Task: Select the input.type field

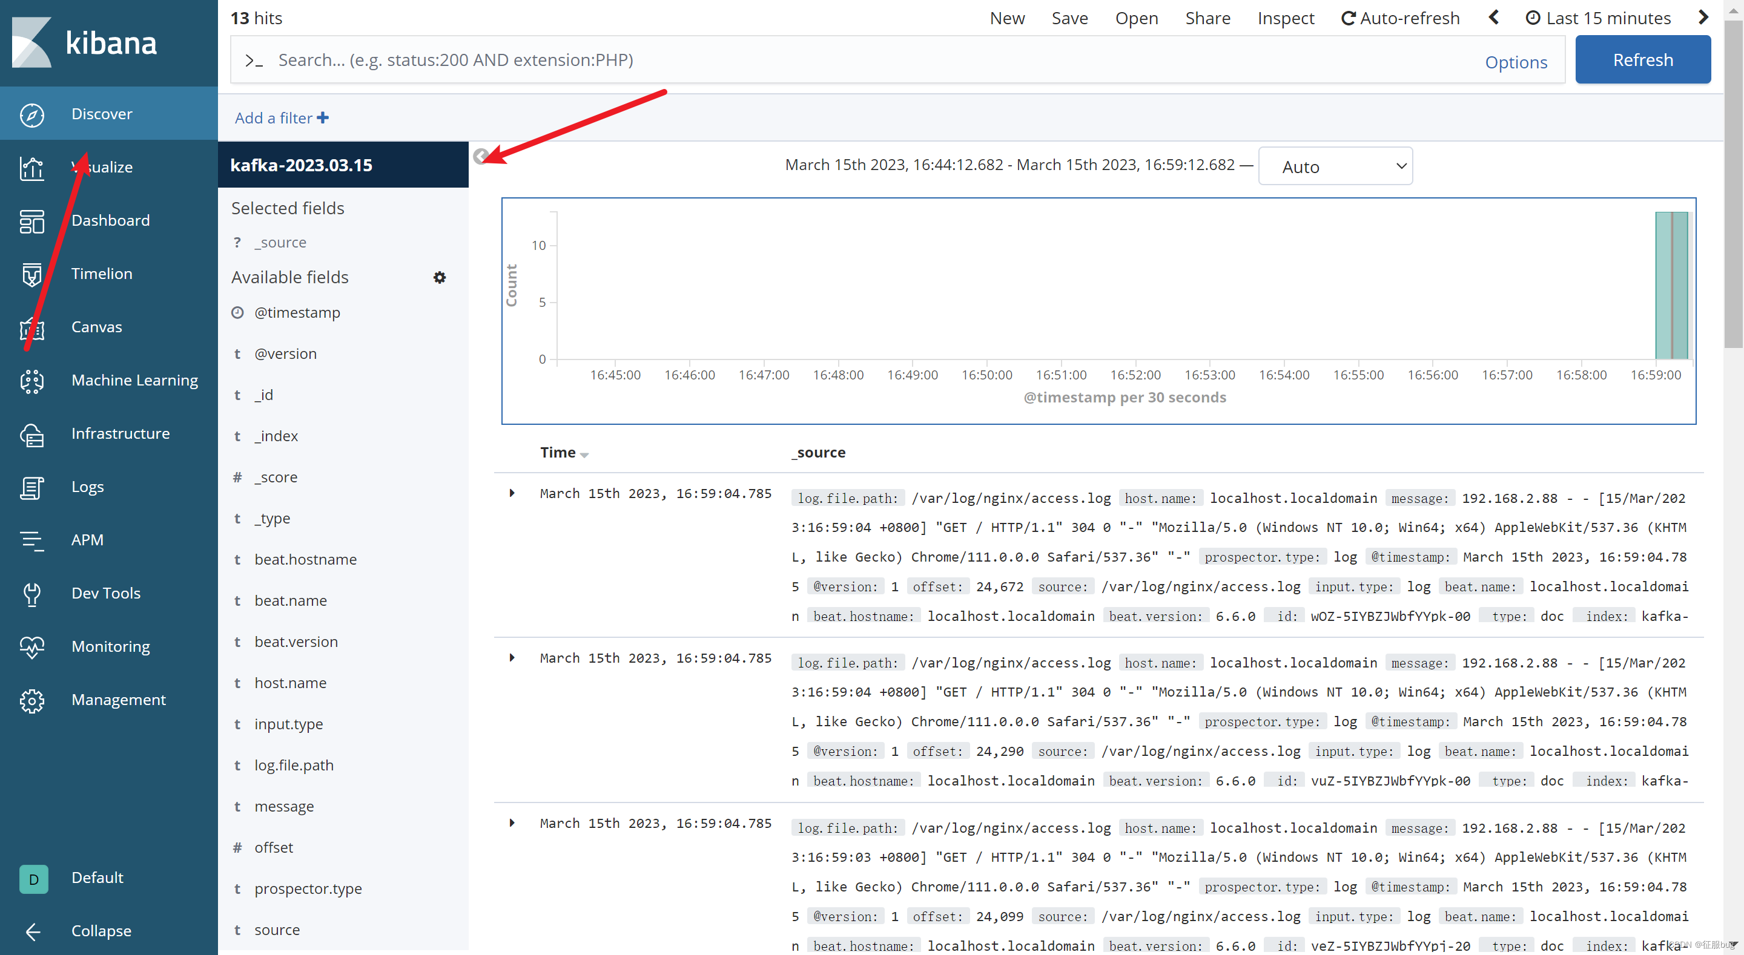Action: click(288, 724)
